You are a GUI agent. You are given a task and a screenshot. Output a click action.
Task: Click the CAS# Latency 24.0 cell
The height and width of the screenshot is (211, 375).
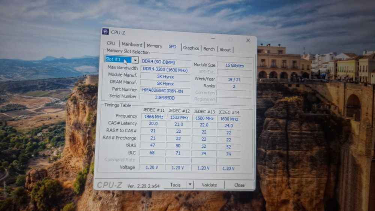229,126
